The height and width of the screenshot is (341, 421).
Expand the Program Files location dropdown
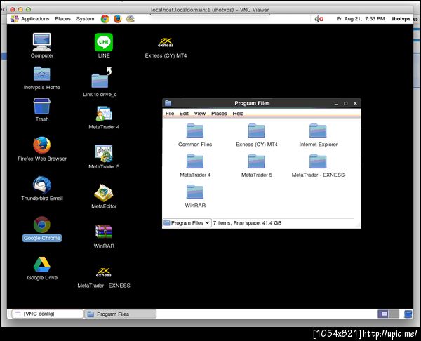pyautogui.click(x=187, y=223)
